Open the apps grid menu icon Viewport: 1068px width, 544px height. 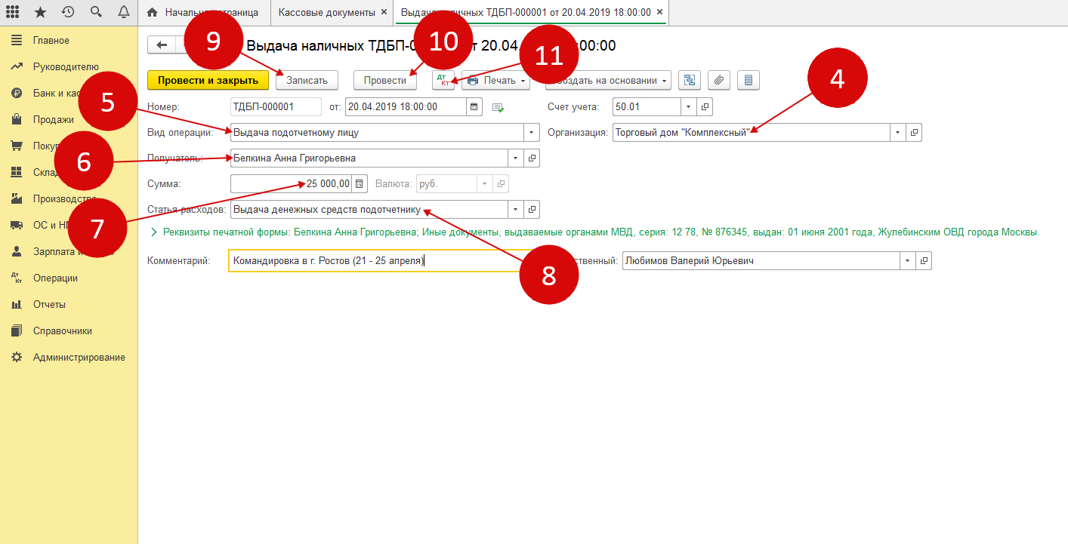13,12
